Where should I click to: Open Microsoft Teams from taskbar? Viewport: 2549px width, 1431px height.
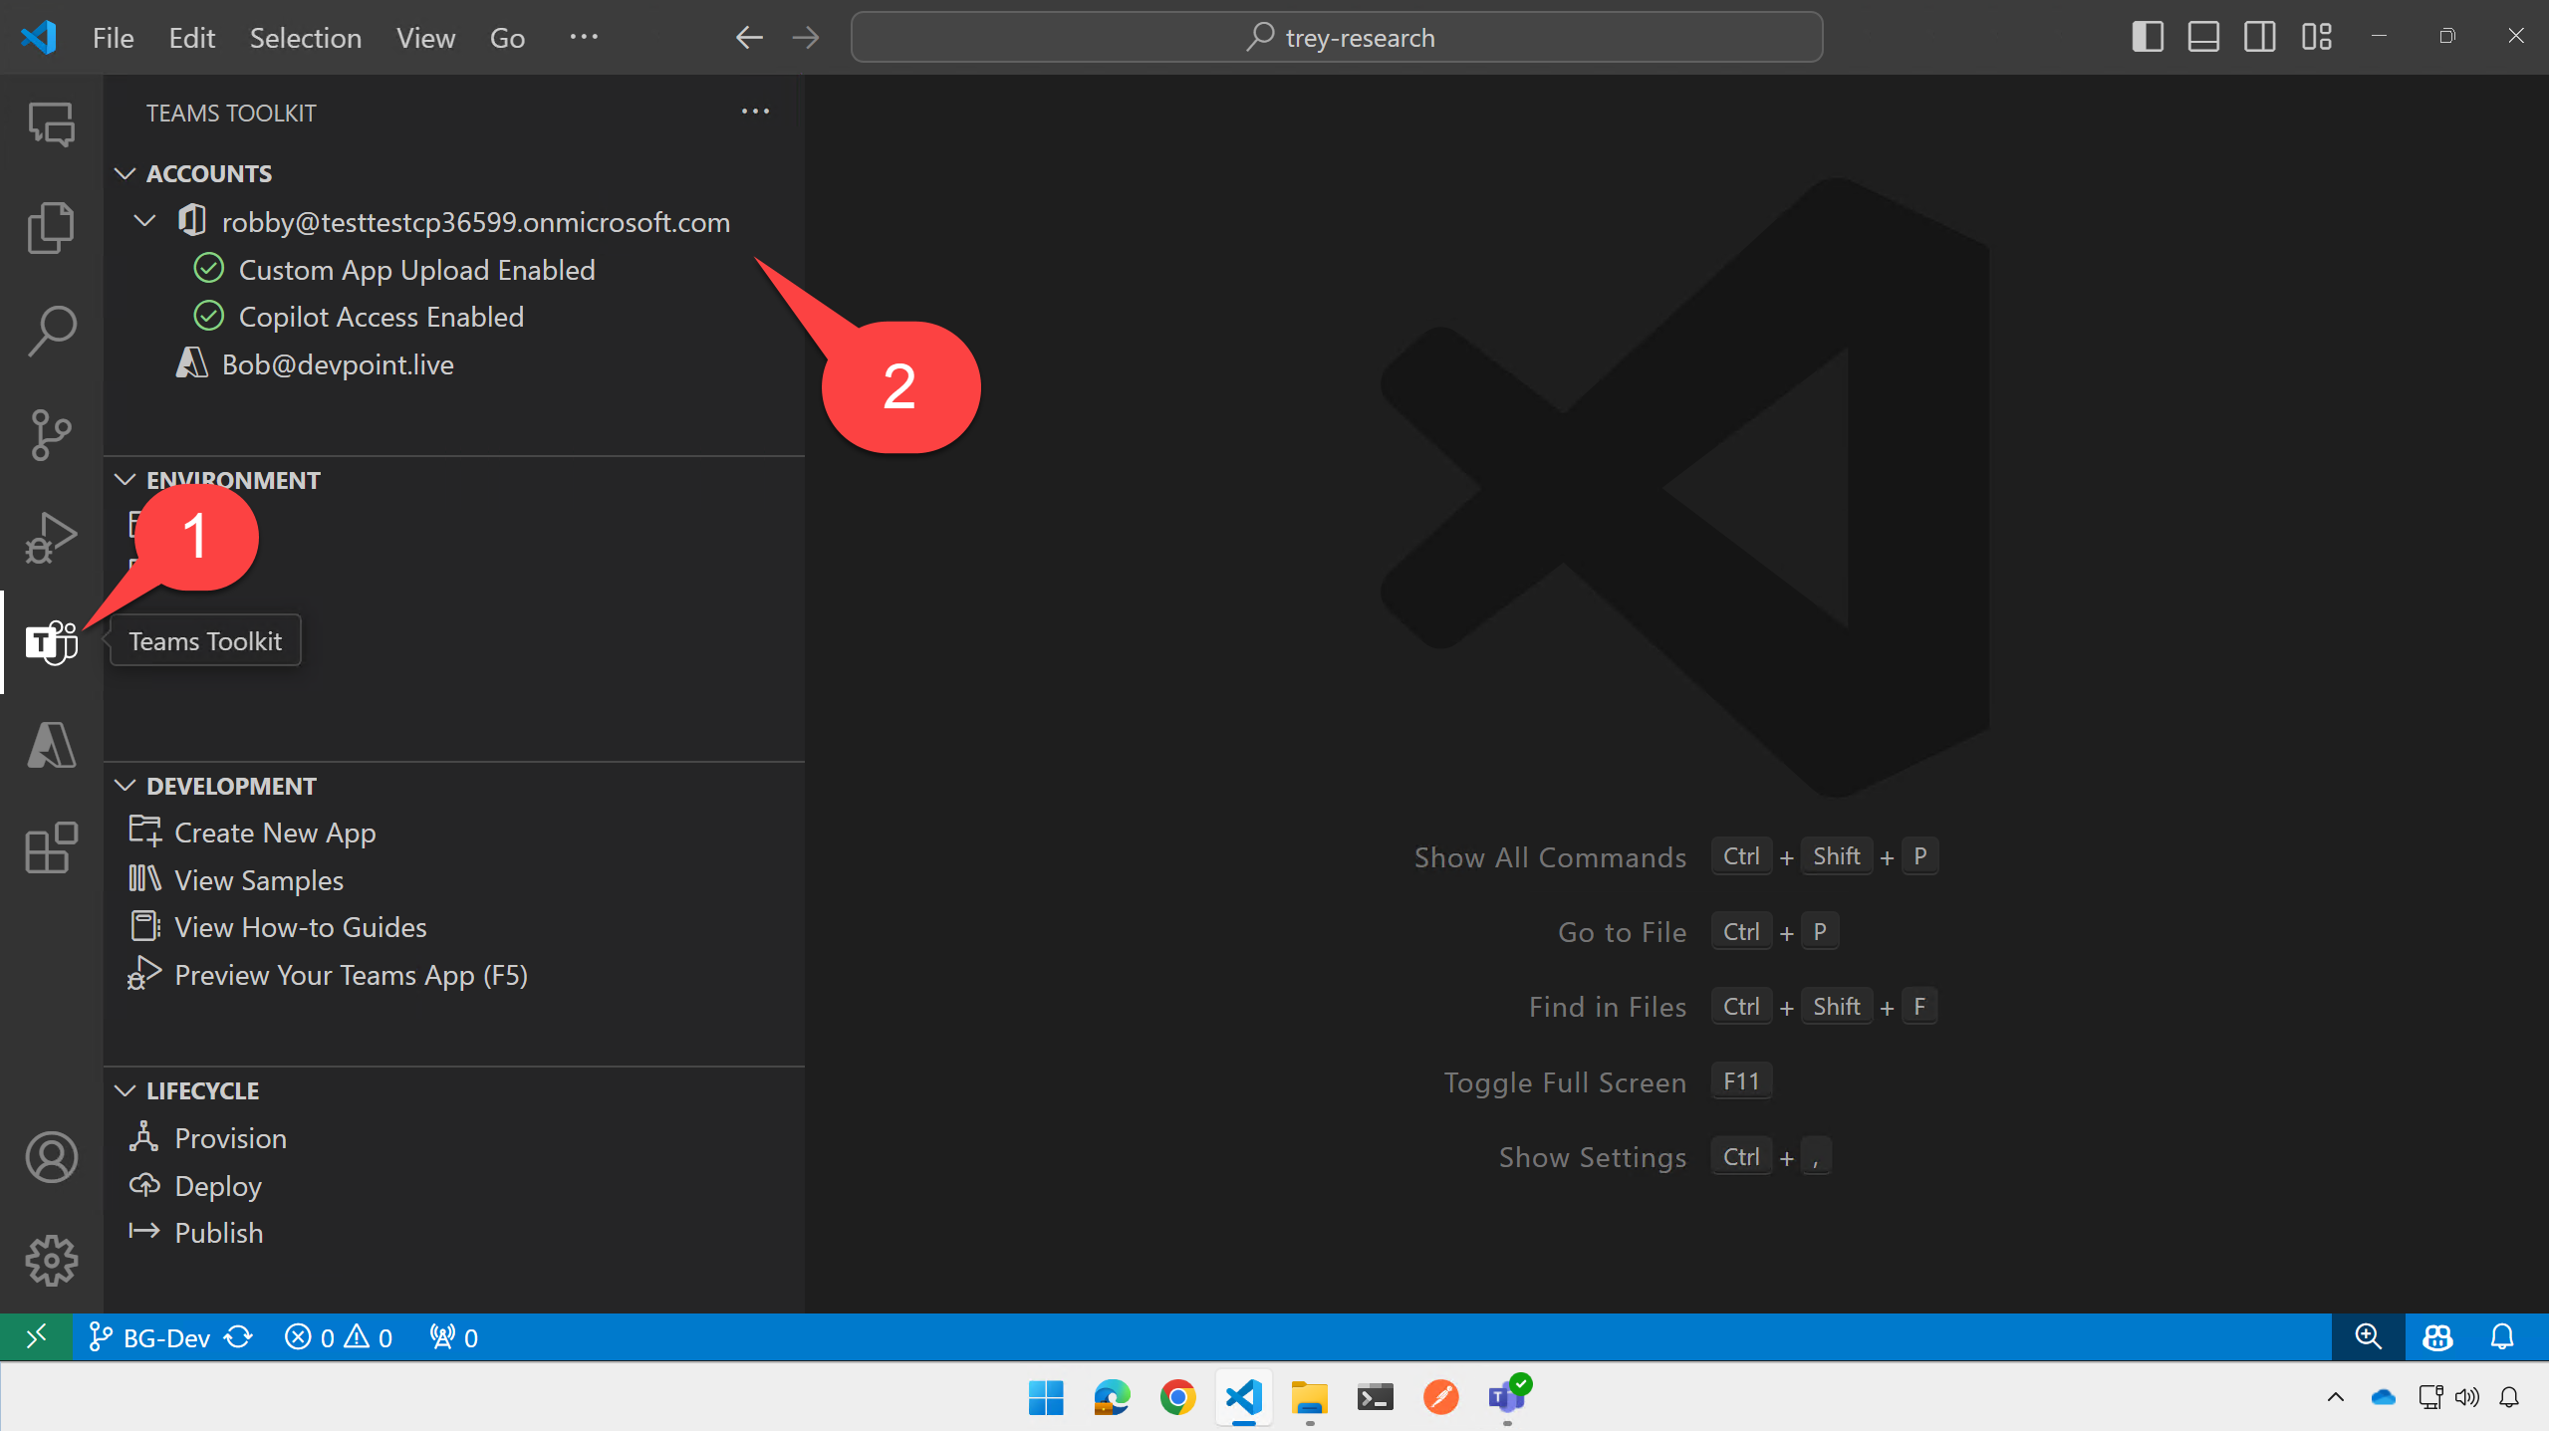[x=1507, y=1397]
